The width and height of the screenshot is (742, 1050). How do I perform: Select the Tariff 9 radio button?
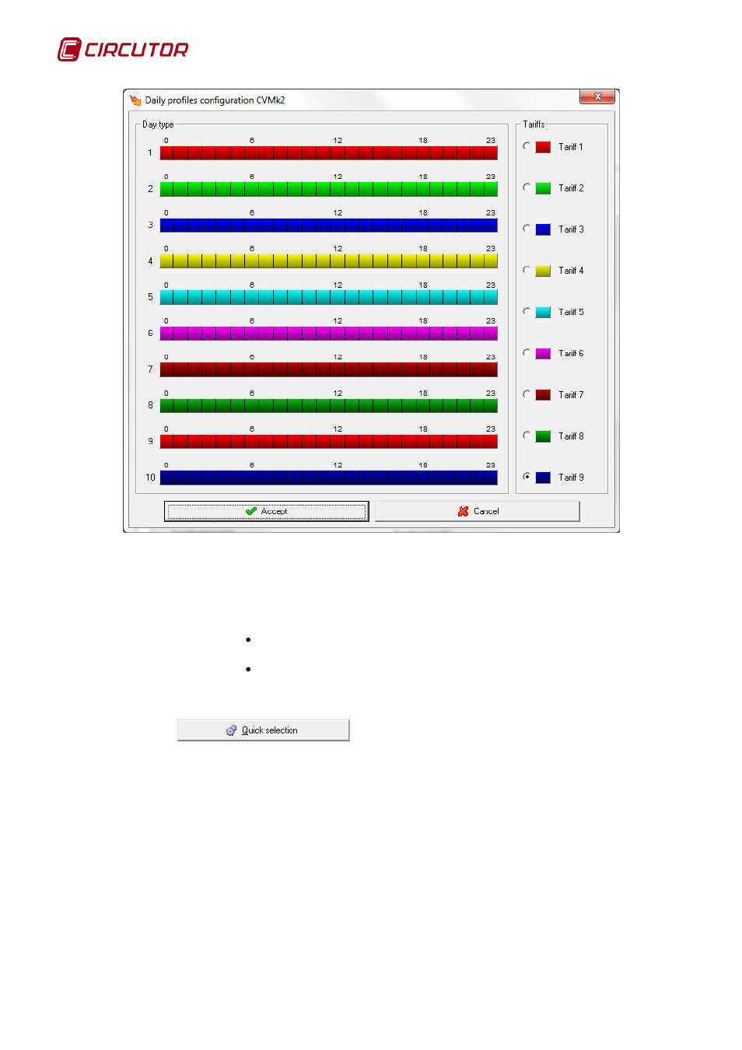(527, 477)
